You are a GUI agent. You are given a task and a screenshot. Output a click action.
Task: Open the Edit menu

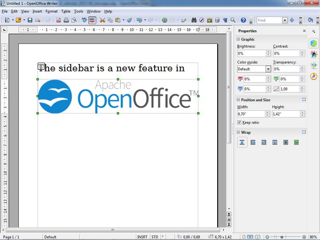coord(14,12)
